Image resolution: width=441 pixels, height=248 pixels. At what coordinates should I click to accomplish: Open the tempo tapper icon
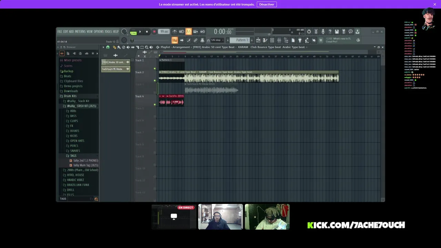[x=307, y=40]
